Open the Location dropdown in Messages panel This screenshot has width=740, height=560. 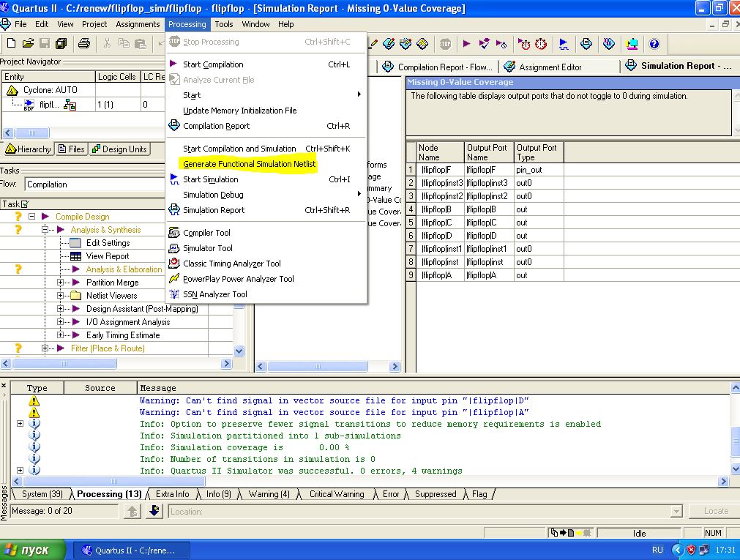coord(676,512)
